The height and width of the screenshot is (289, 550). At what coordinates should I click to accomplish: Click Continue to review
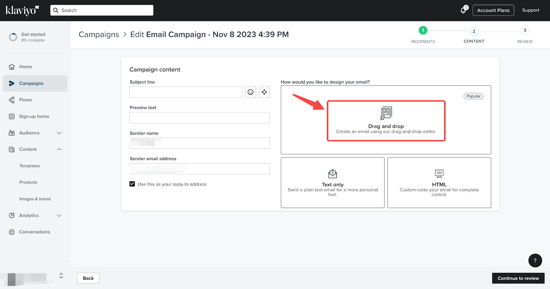[518, 278]
